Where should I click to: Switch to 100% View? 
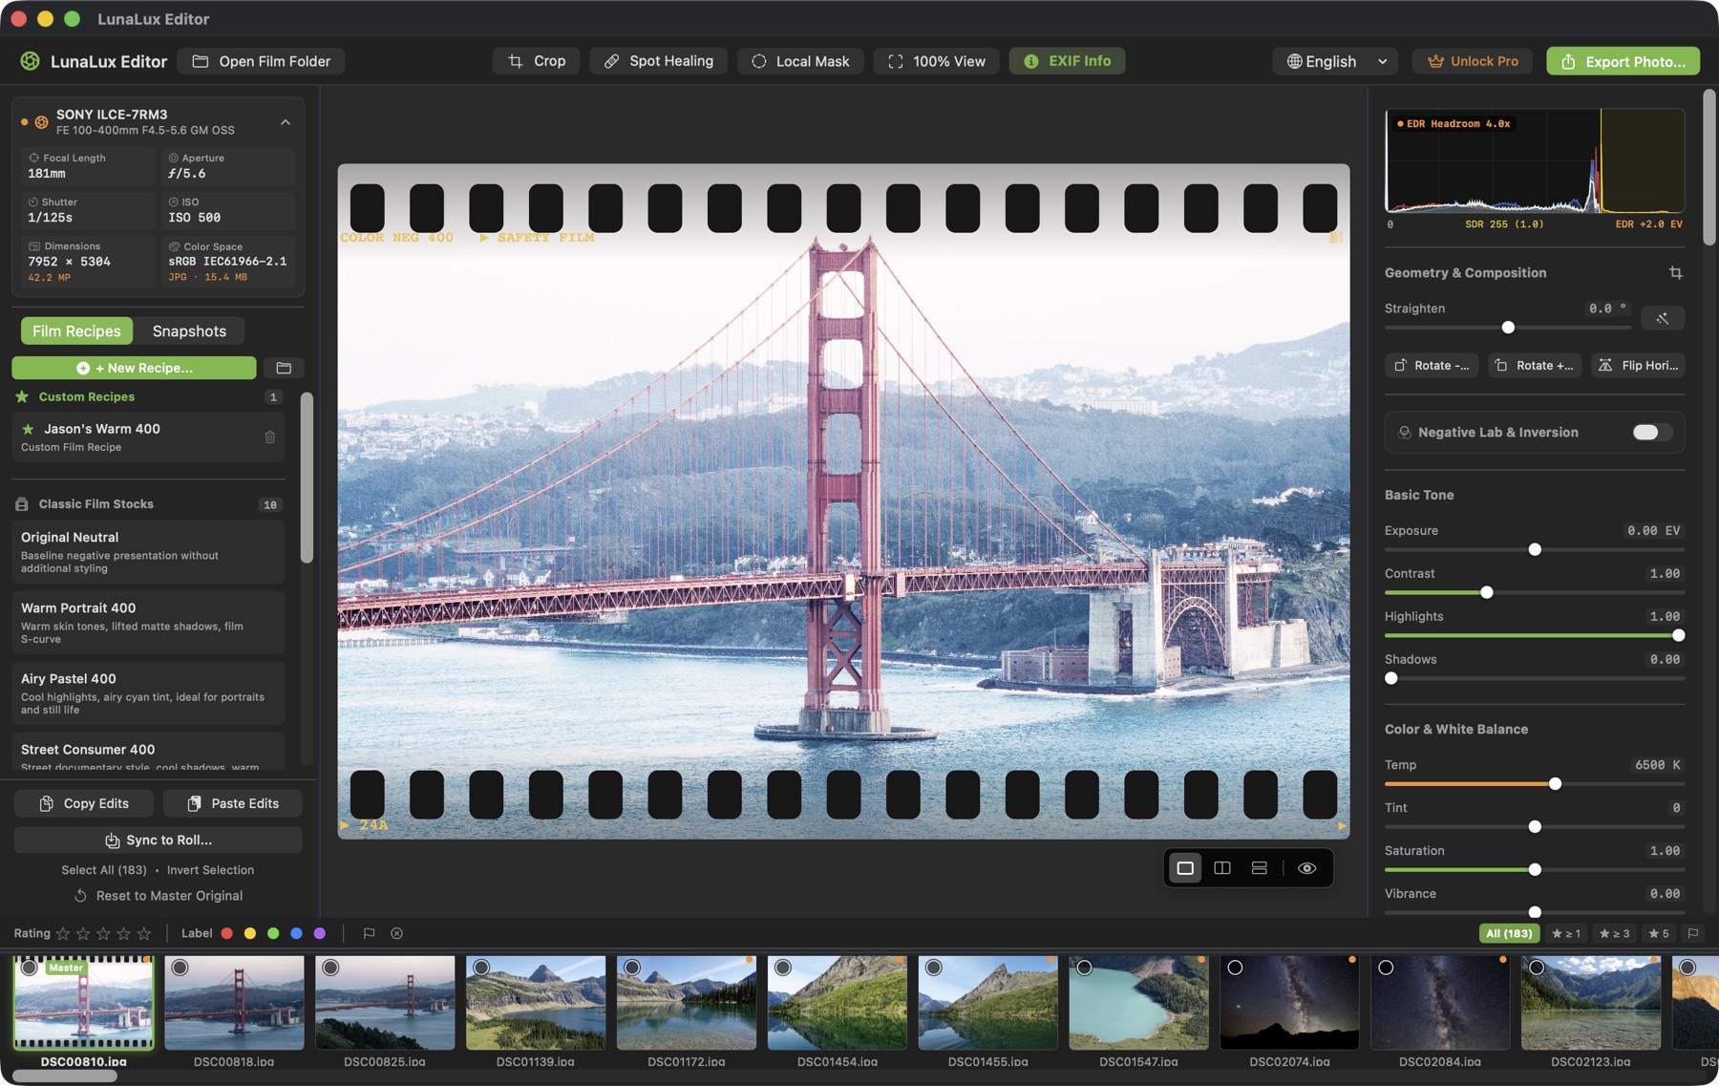[936, 61]
